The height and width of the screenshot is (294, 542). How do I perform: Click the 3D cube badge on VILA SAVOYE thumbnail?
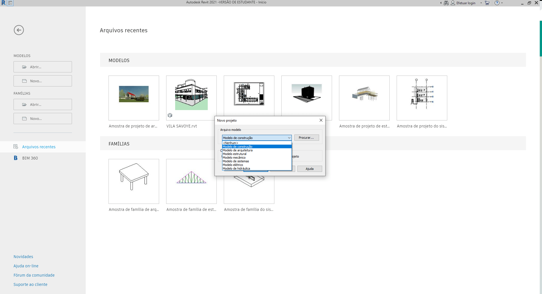(170, 115)
